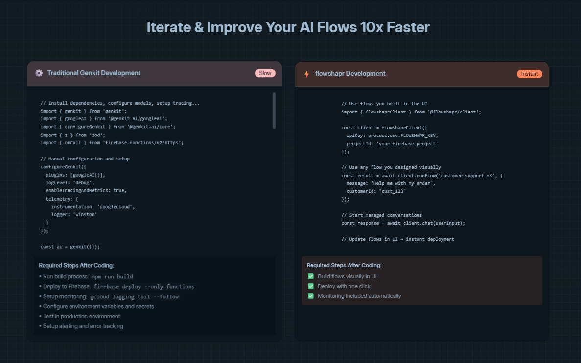Click the 'instrumentation: 'googlecloud',' line
Viewport: 581px width, 363px height.
click(93, 207)
